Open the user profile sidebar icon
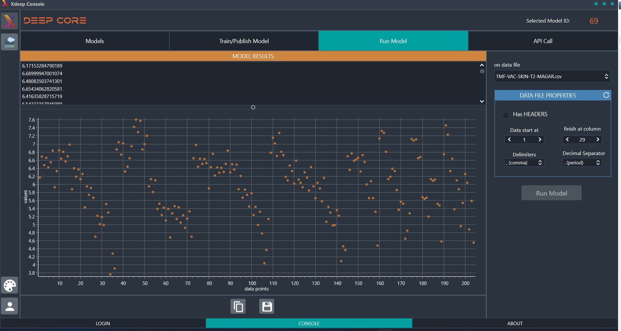 [9, 306]
